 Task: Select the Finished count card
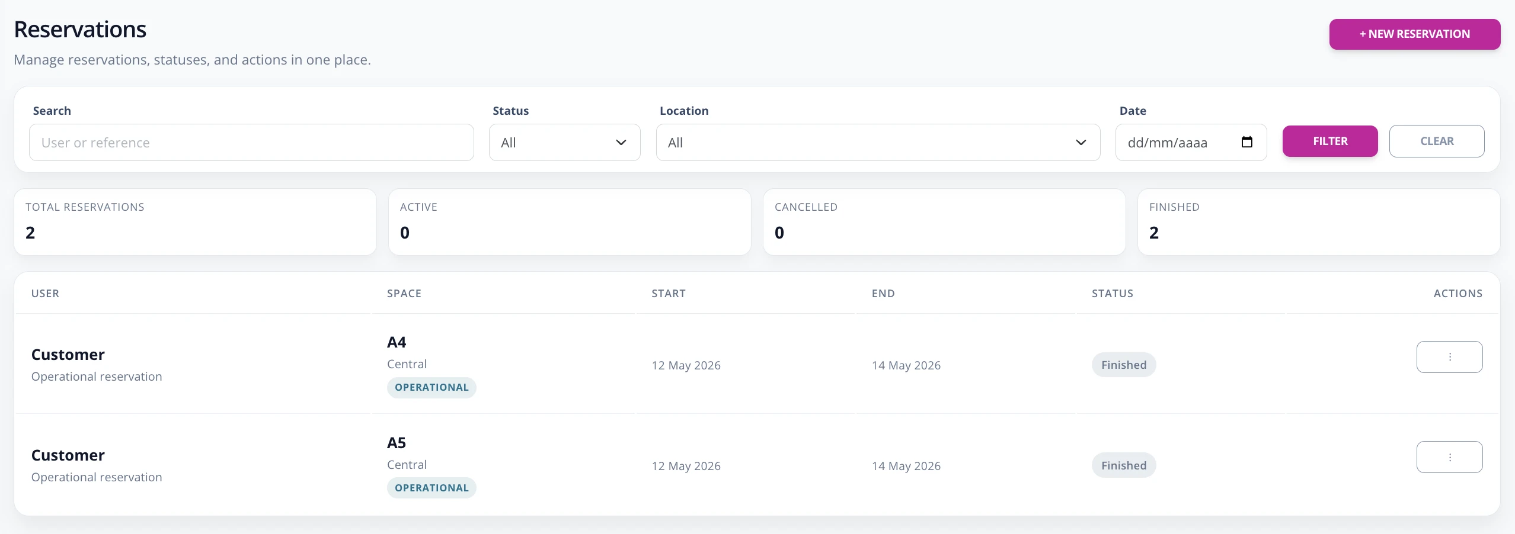(x=1319, y=222)
